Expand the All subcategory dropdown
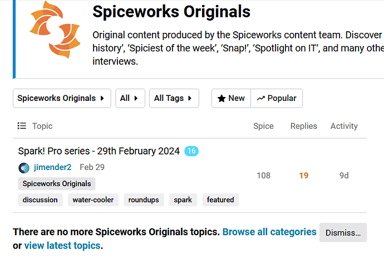 pyautogui.click(x=130, y=98)
